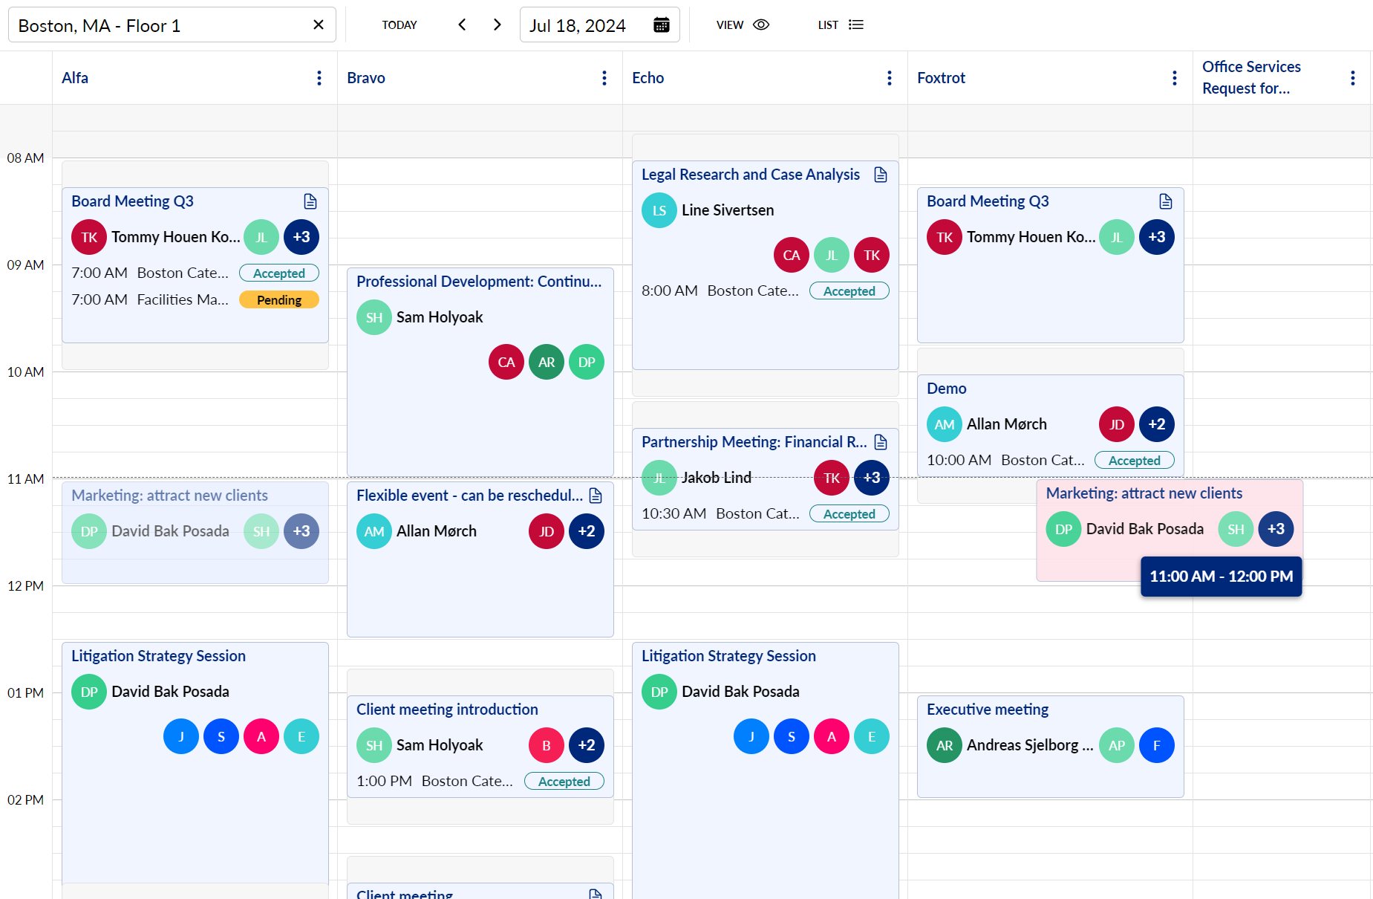Jump to TODAY's date
The image size is (1373, 899).
coord(399,25)
